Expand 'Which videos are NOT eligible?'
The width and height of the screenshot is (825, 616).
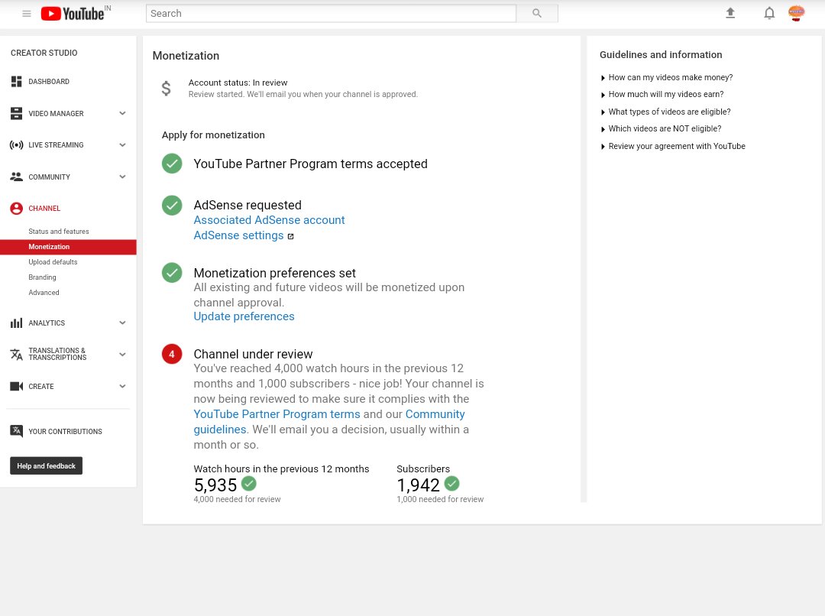point(661,128)
